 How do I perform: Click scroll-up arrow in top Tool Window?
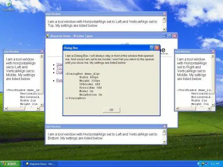(164, 18)
